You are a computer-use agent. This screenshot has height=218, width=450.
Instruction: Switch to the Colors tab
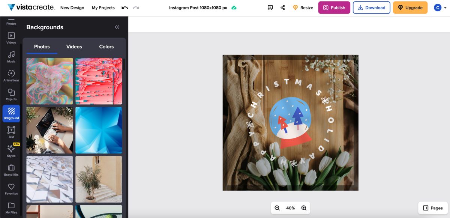pos(106,47)
